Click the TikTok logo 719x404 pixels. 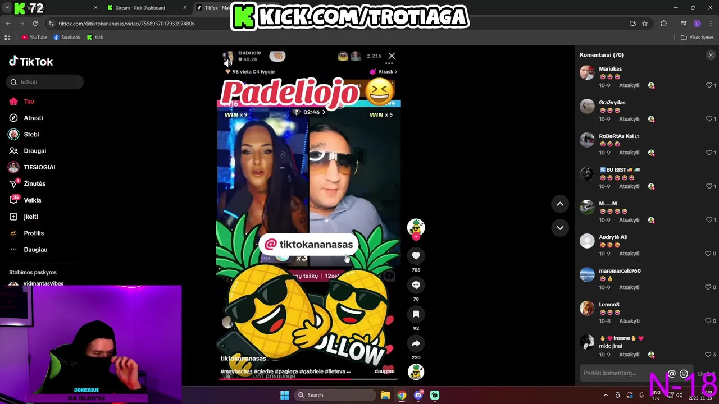tap(31, 62)
